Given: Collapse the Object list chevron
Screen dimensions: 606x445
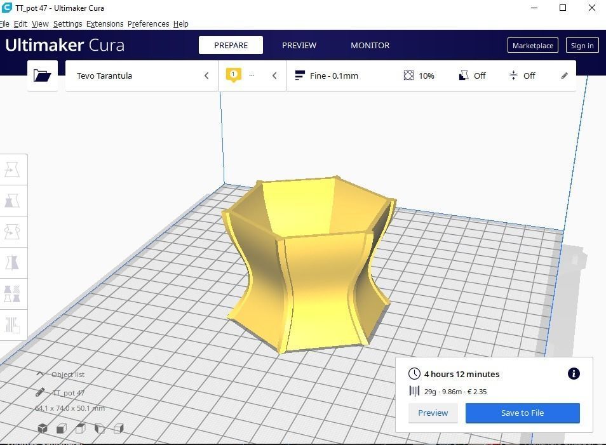Looking at the screenshot, I should pyautogui.click(x=40, y=374).
